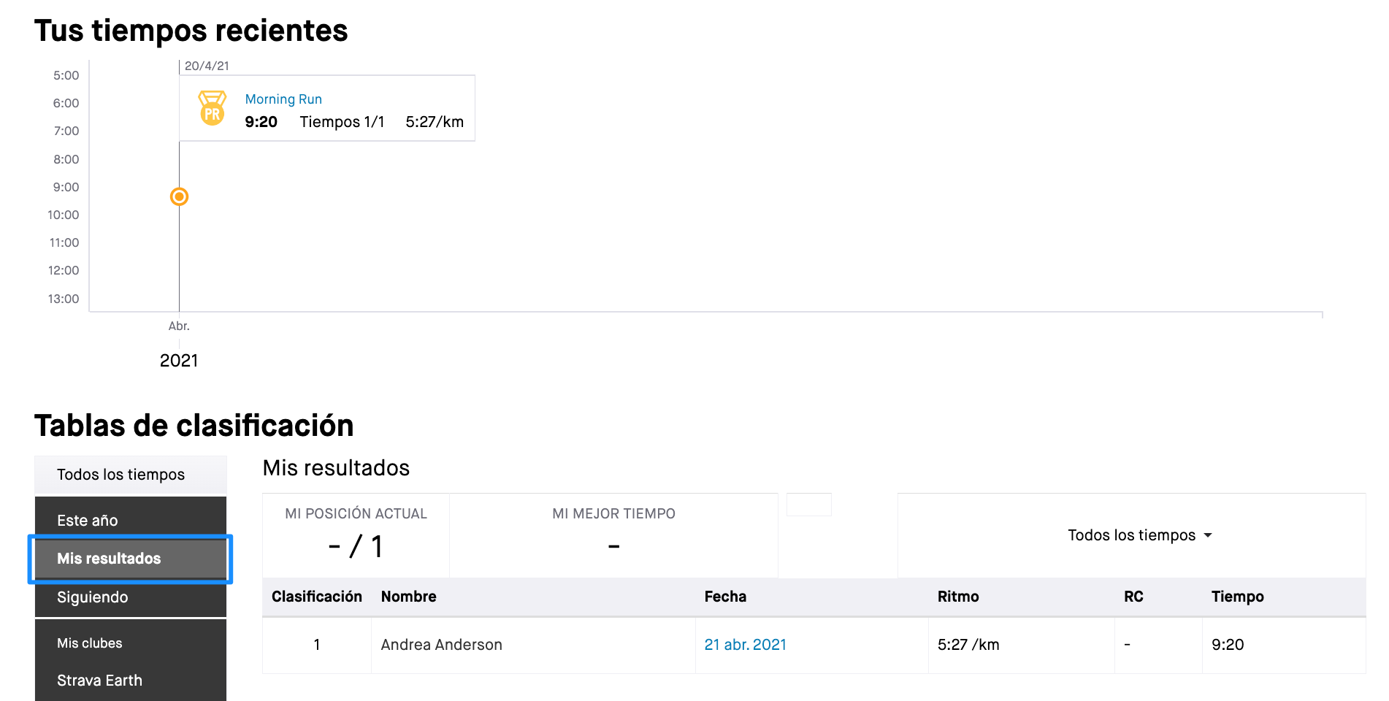Image resolution: width=1389 pixels, height=701 pixels.
Task: Select the orange data point on chart
Action: (179, 196)
